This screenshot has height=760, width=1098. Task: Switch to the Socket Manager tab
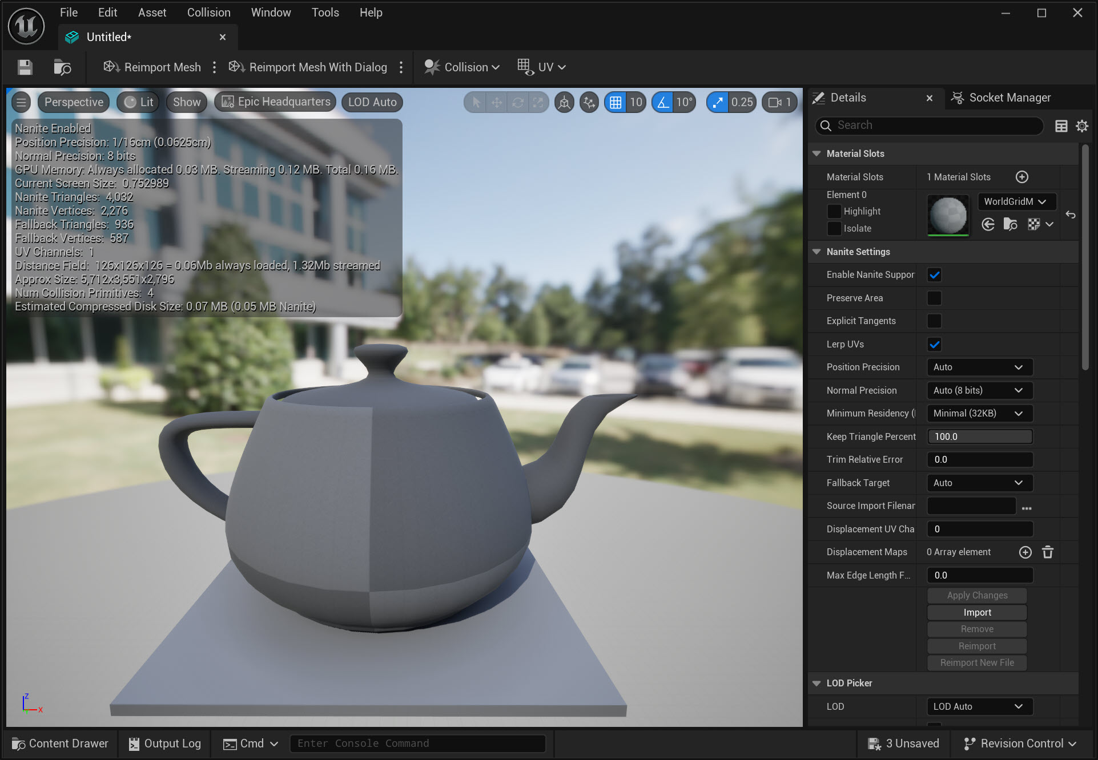pyautogui.click(x=1001, y=98)
